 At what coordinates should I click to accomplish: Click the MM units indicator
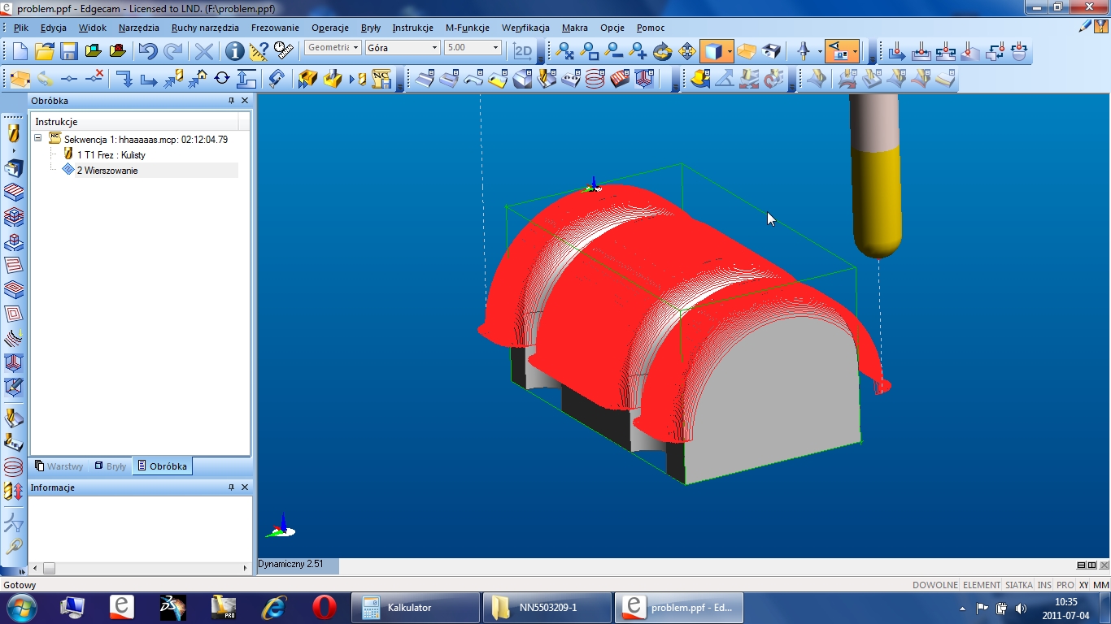click(1101, 585)
